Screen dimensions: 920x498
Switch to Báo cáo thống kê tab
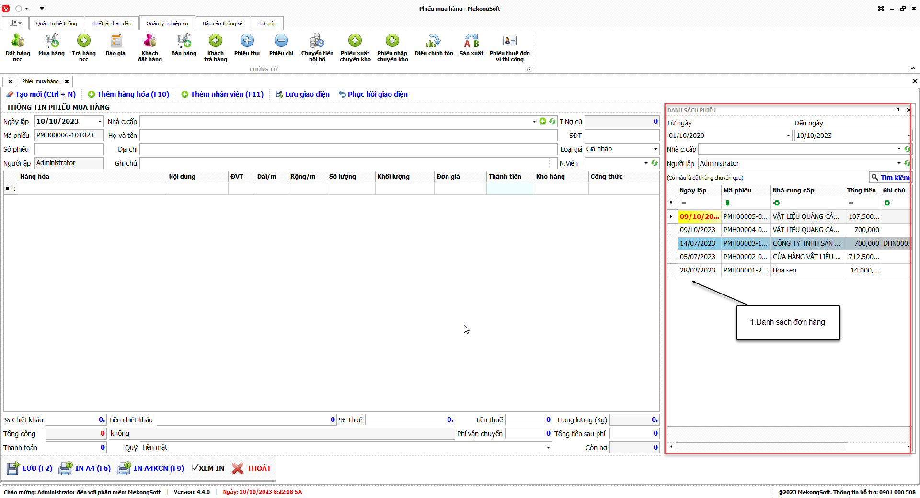point(222,23)
